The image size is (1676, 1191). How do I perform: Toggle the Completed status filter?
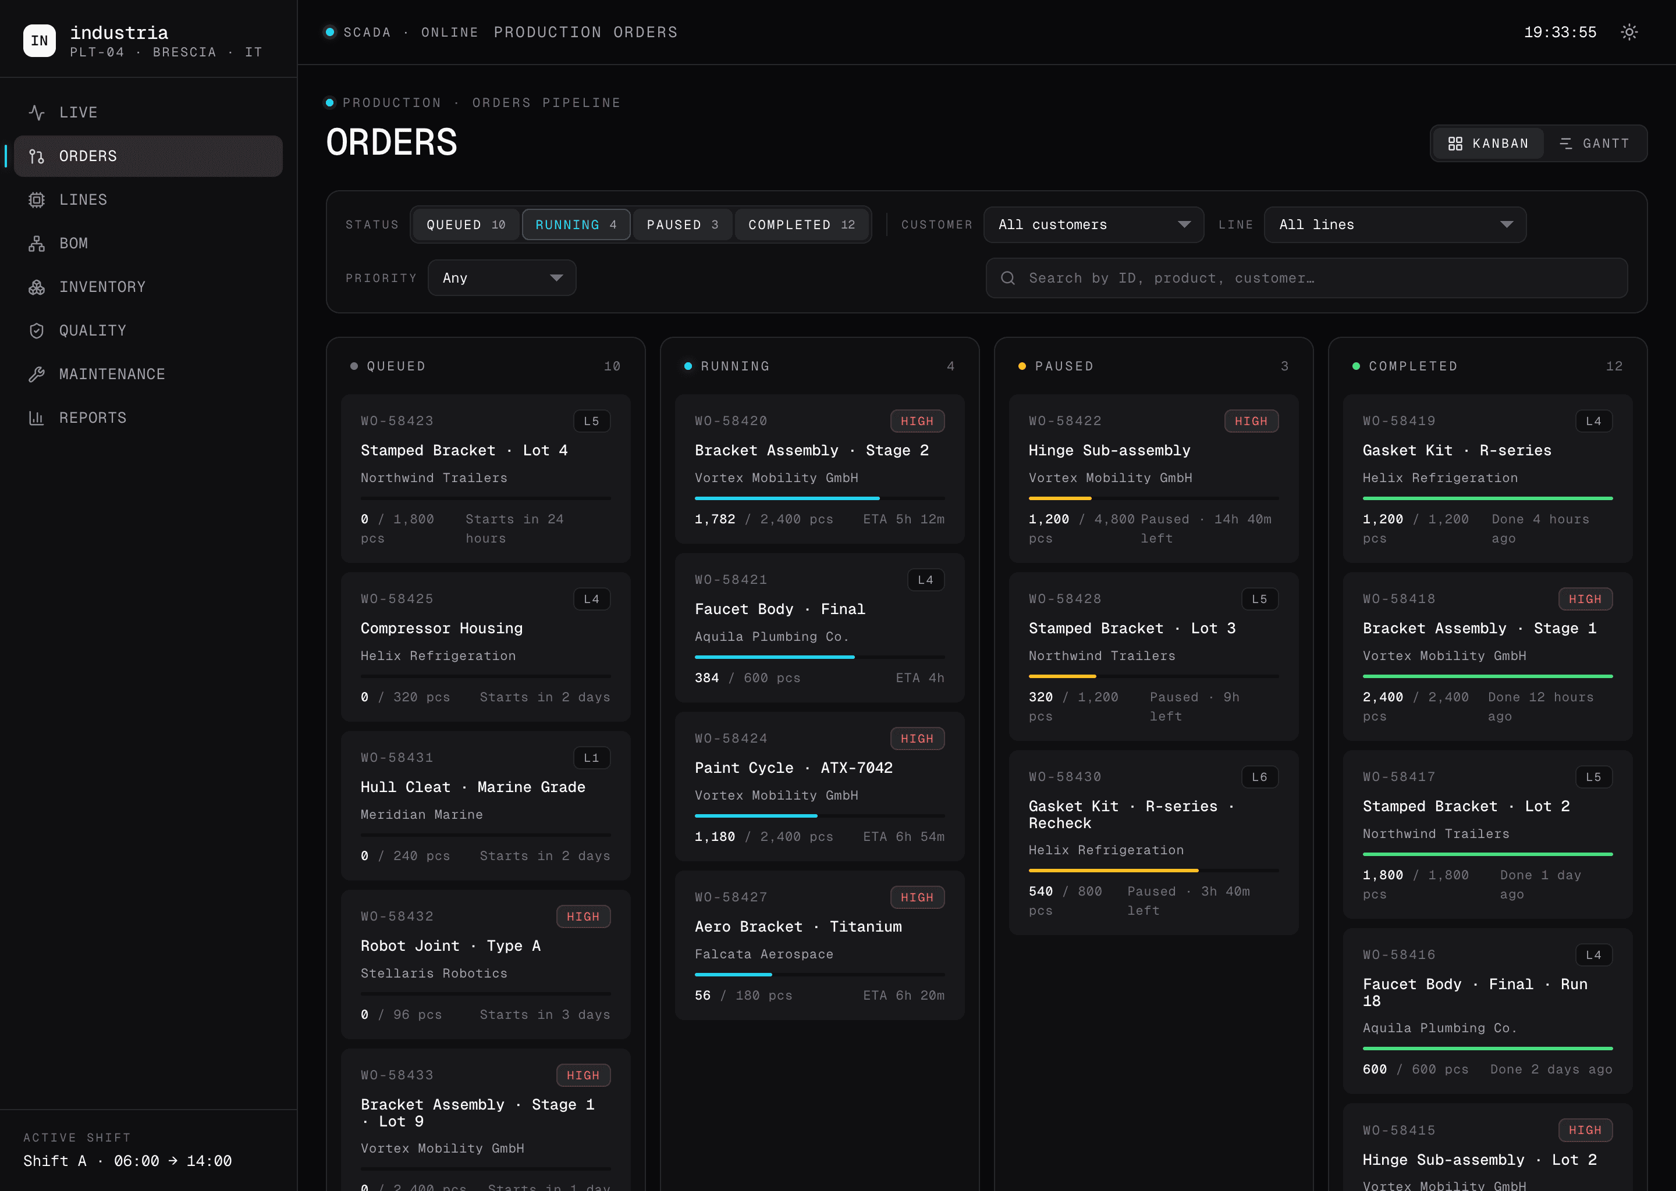click(x=802, y=224)
